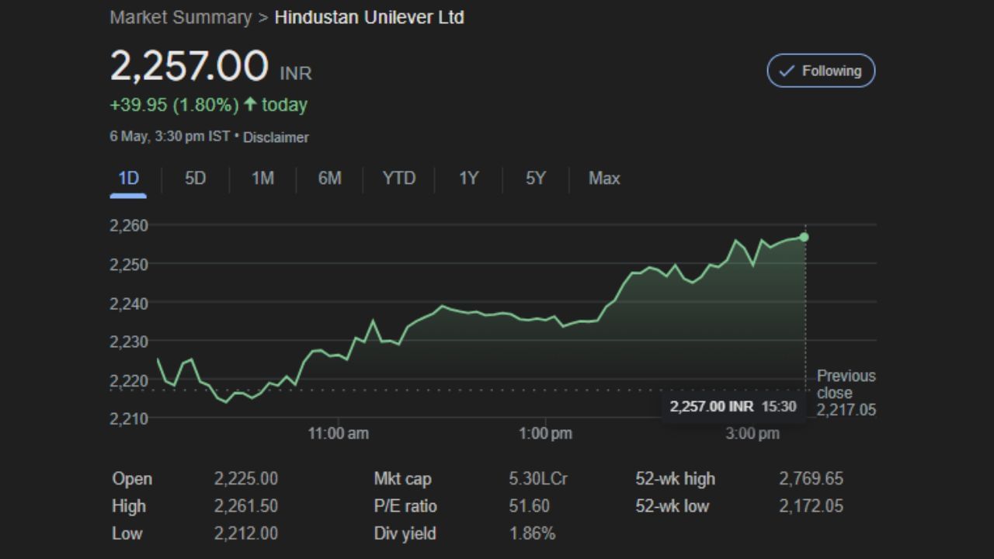Select the 5Y time range tab

[535, 179]
